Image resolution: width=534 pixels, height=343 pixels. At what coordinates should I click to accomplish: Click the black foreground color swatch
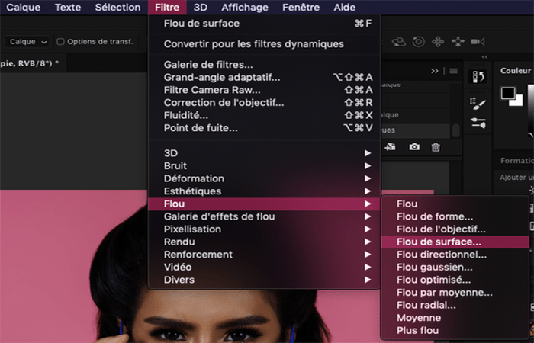pyautogui.click(x=507, y=93)
